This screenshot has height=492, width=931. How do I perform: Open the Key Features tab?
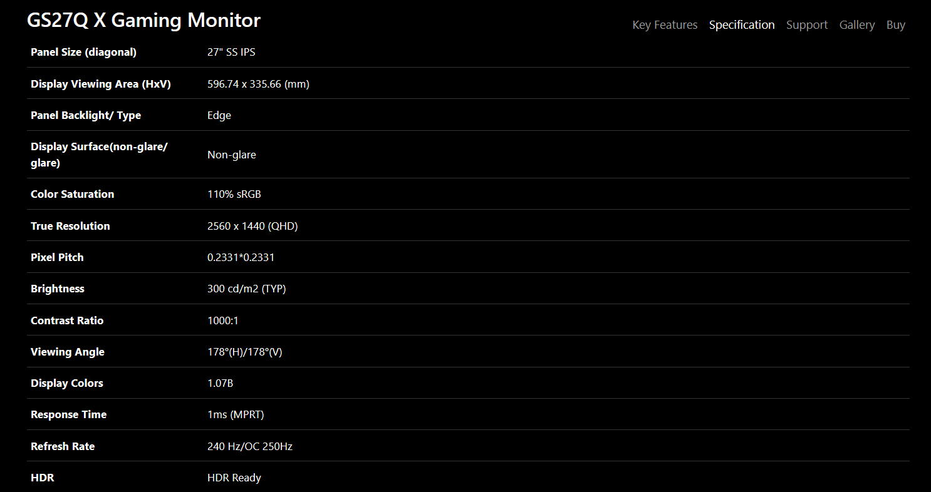(665, 25)
